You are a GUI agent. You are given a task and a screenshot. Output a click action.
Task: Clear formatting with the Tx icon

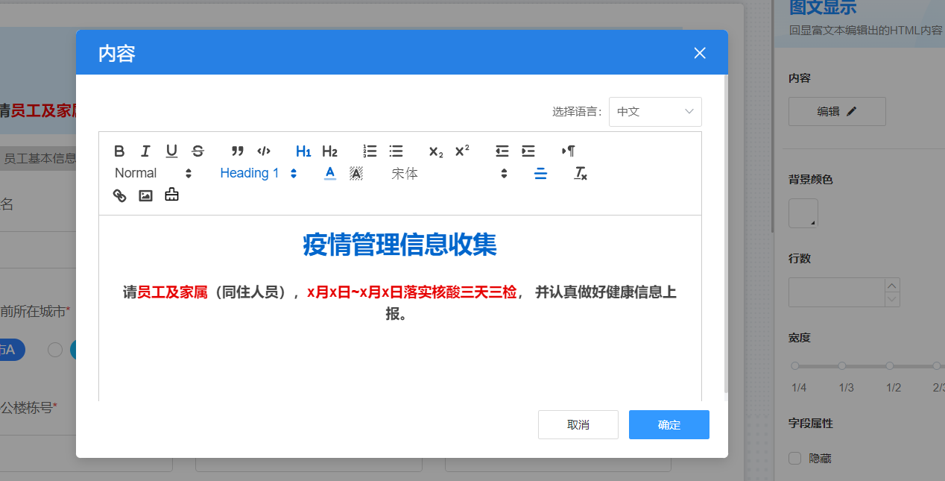pos(581,173)
